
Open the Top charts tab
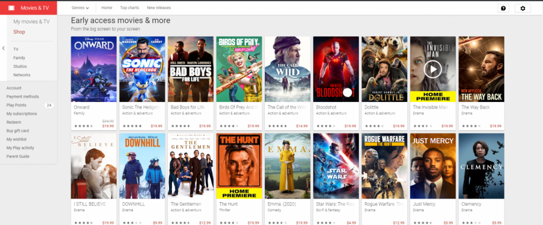tap(130, 8)
